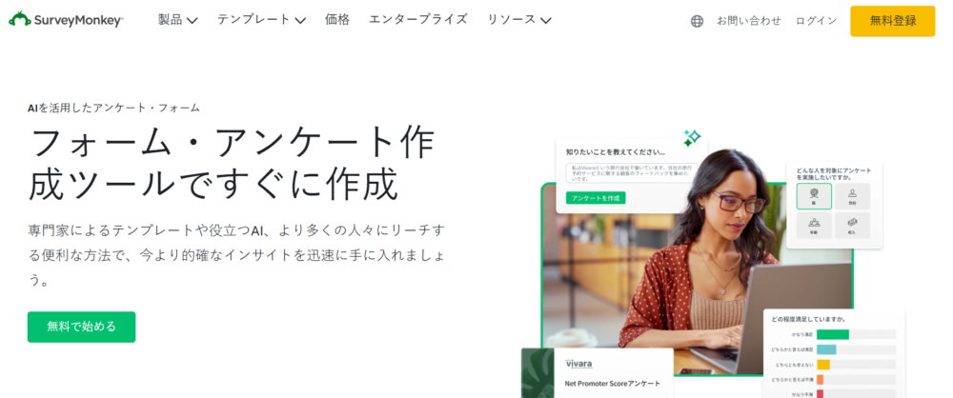The width and height of the screenshot is (953, 398).
Task: Click the お問い合わせ link
Action: coord(749,21)
